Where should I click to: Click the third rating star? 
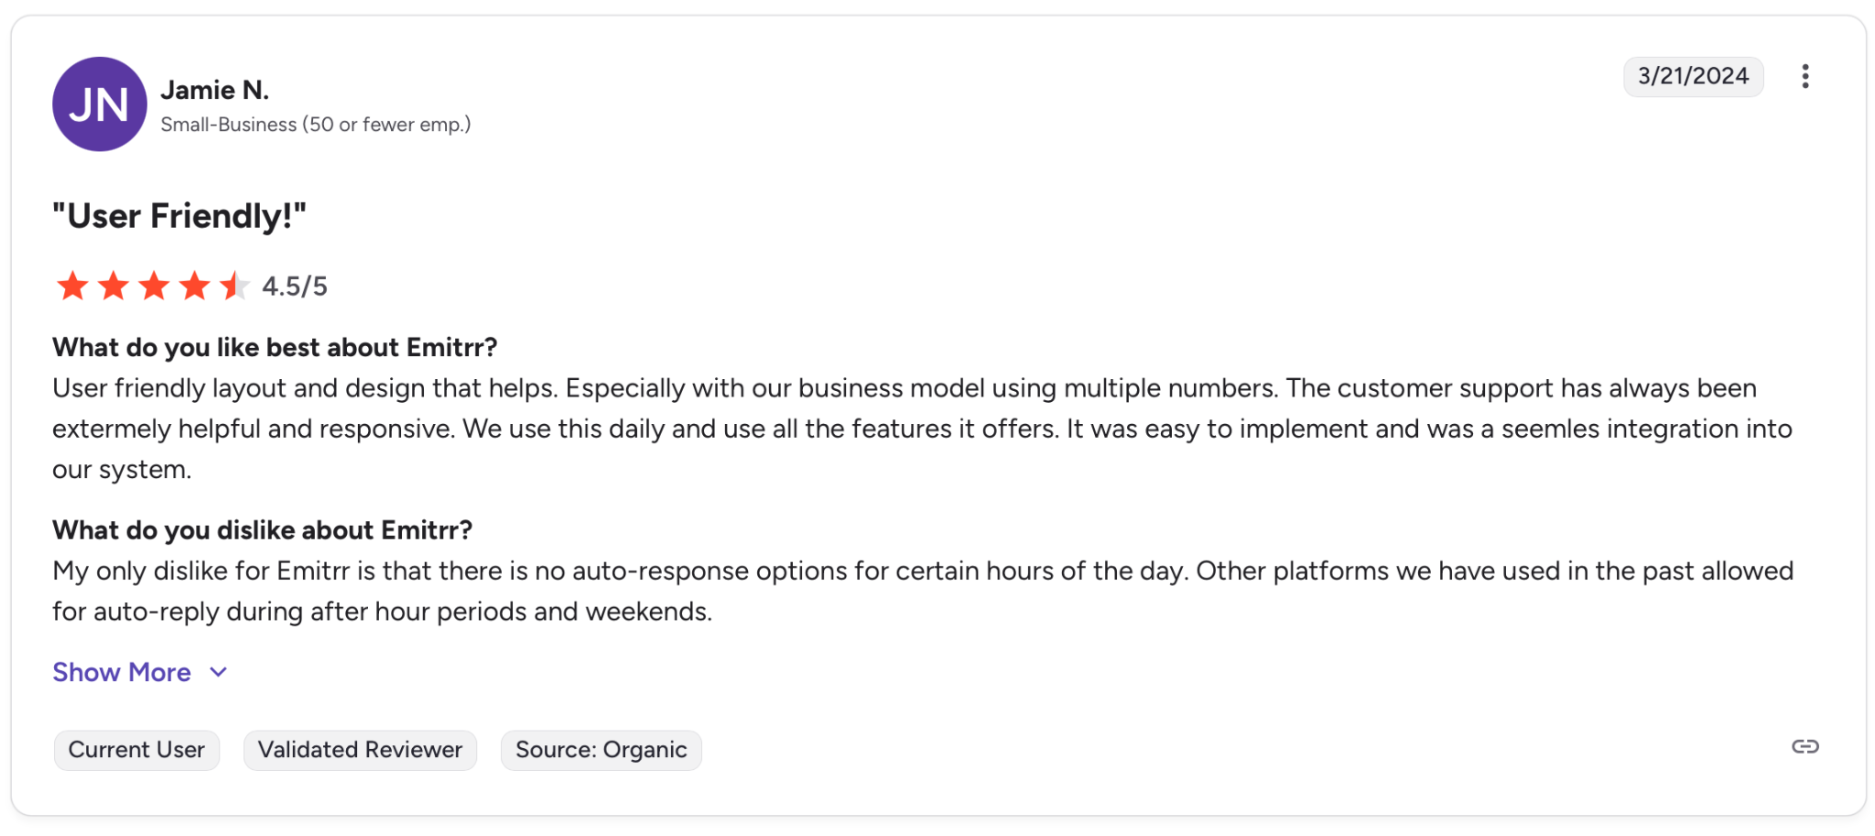pos(154,286)
